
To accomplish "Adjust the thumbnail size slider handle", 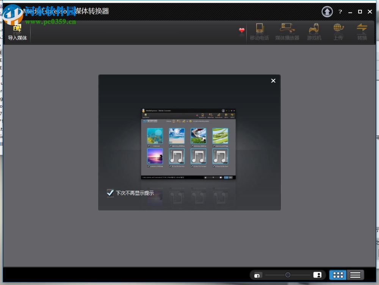I will point(288,275).
